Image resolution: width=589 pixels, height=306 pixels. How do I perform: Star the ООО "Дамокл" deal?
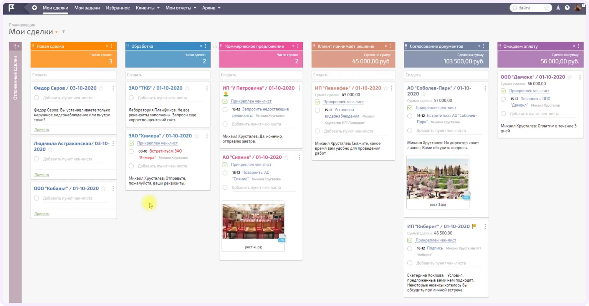570,77
